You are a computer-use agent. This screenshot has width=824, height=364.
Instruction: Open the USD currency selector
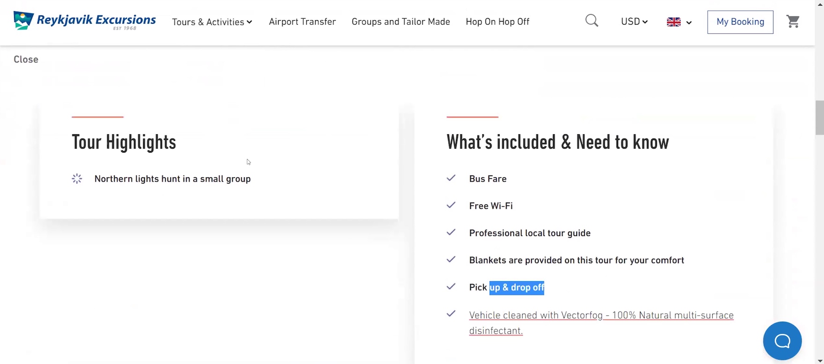[634, 22]
